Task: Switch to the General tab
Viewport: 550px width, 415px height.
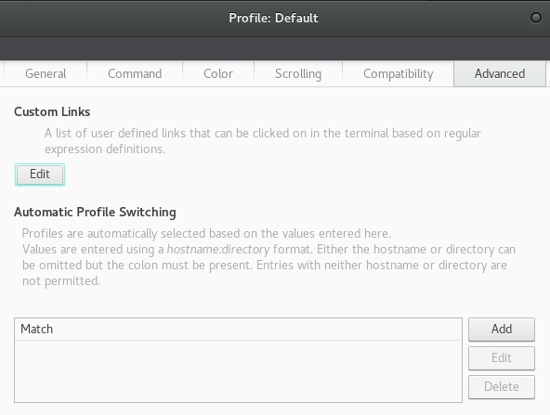Action: click(x=46, y=73)
